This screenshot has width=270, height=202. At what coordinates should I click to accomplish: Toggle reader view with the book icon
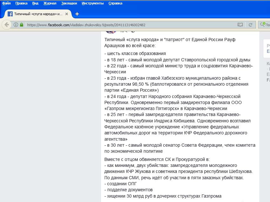(240, 25)
